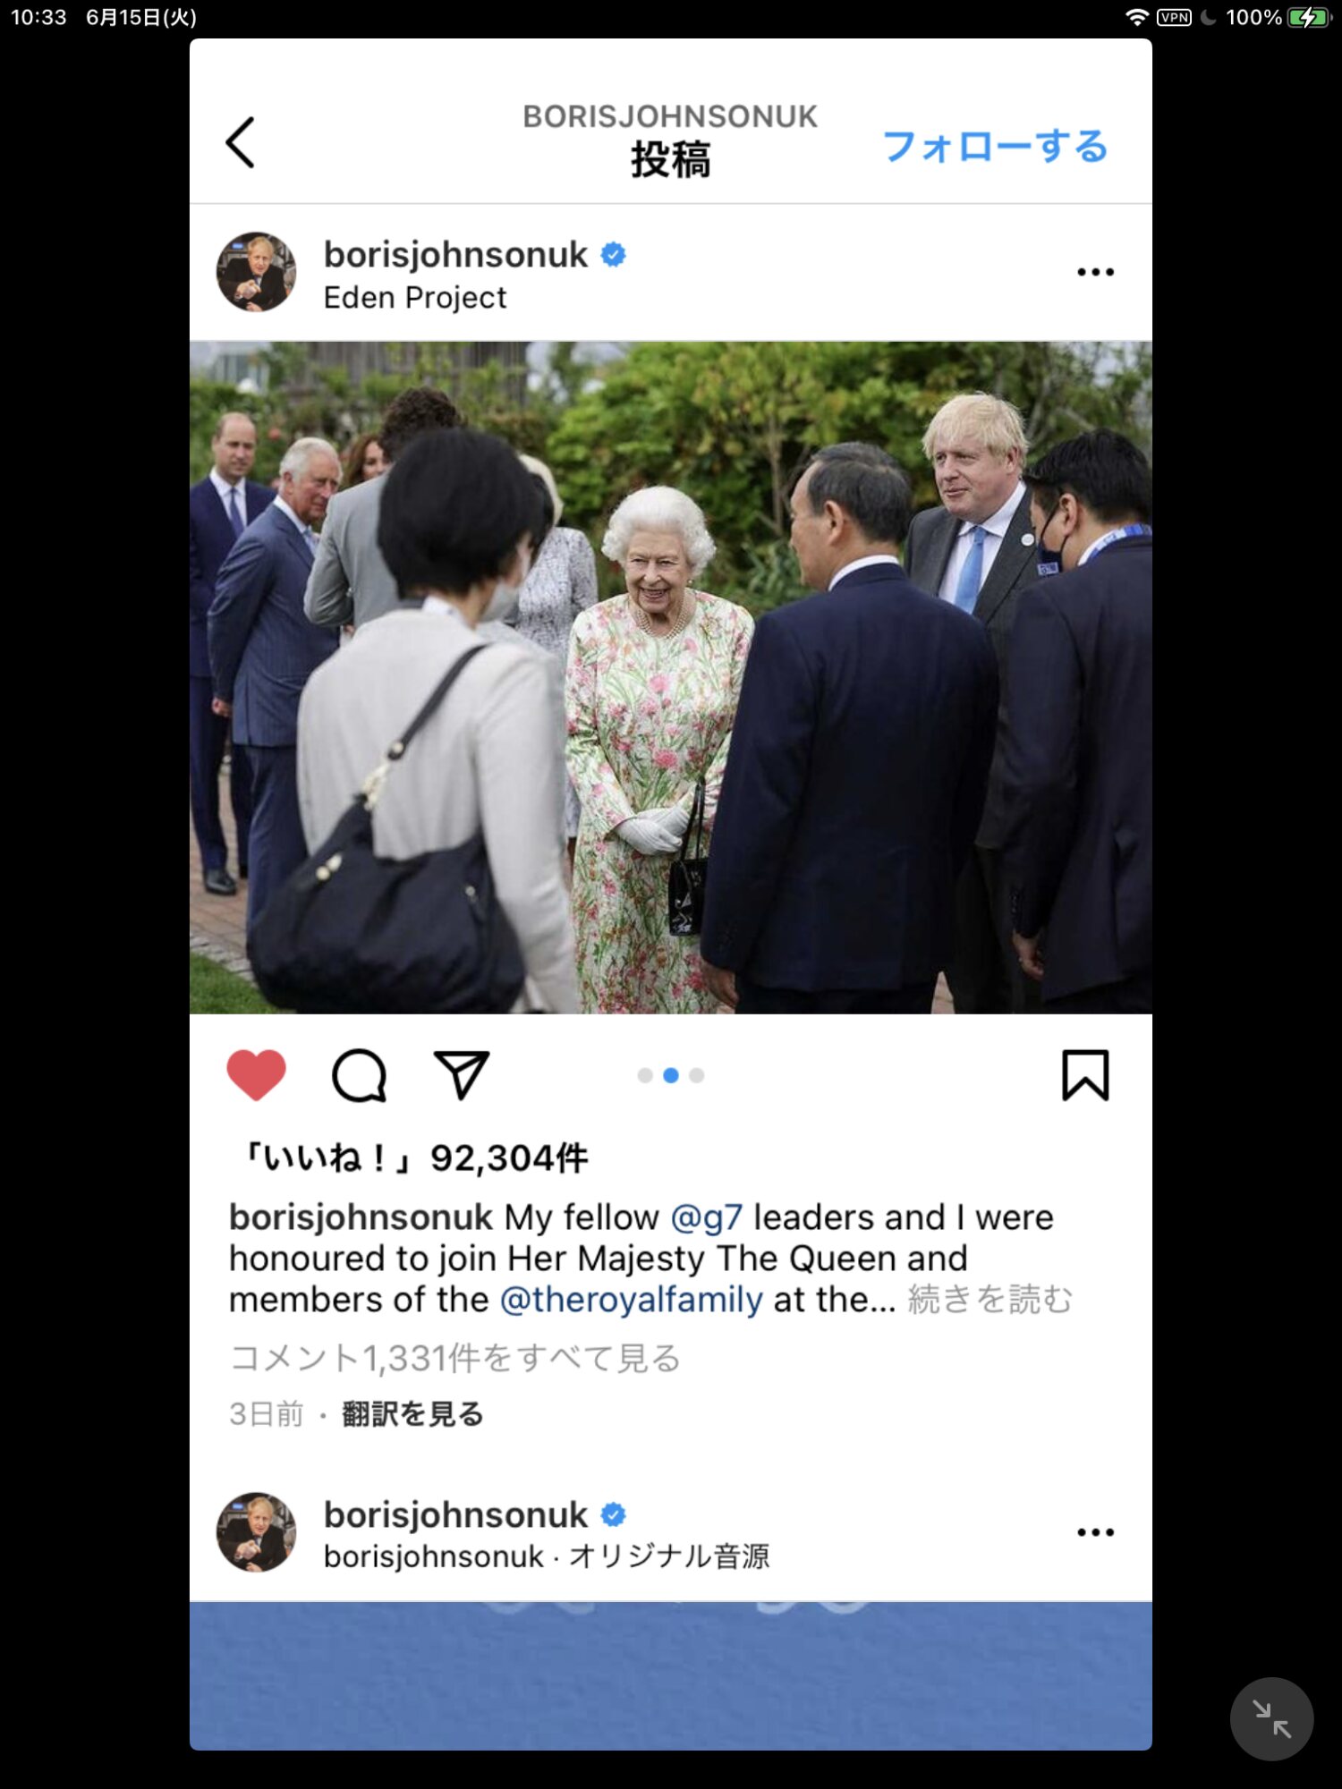The image size is (1342, 1789).
Task: Tap the back arrow in header
Action: tap(240, 142)
